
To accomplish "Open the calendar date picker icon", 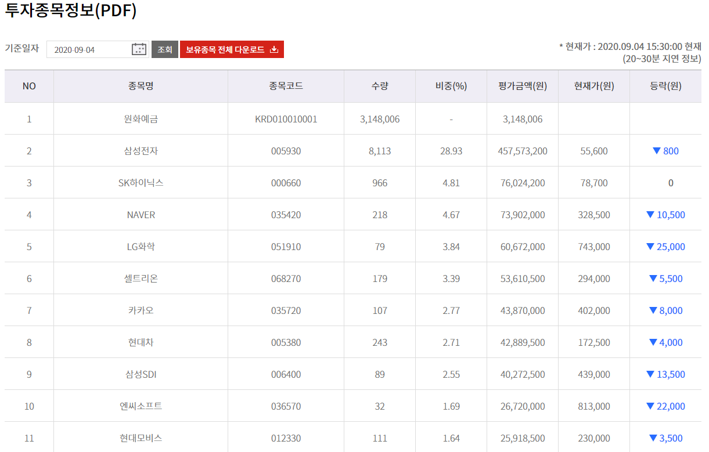I will pos(139,49).
